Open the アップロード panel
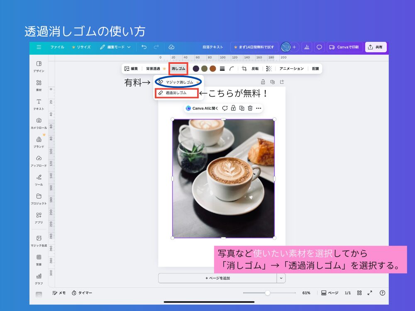 [39, 162]
